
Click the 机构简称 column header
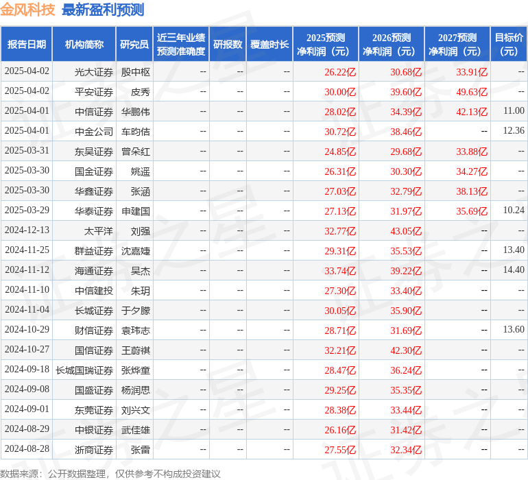tap(84, 45)
